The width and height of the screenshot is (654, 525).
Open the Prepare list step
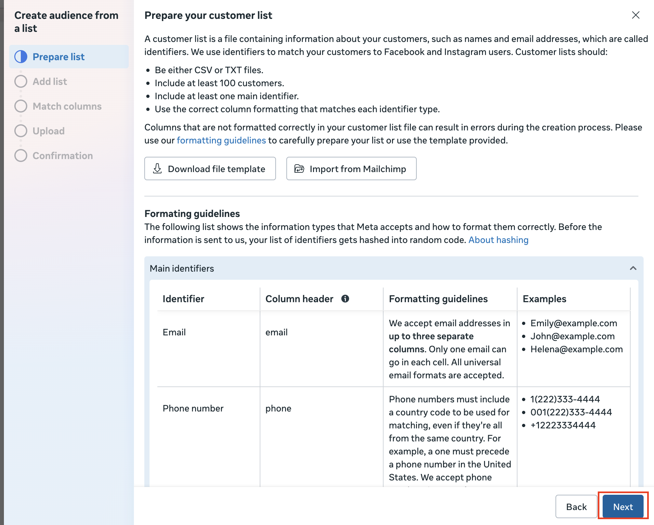pos(59,57)
